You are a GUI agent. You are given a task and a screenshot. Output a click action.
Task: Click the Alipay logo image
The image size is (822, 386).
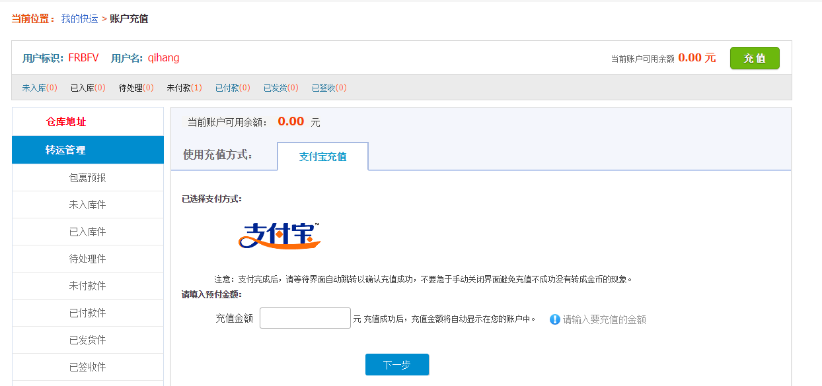(x=279, y=236)
